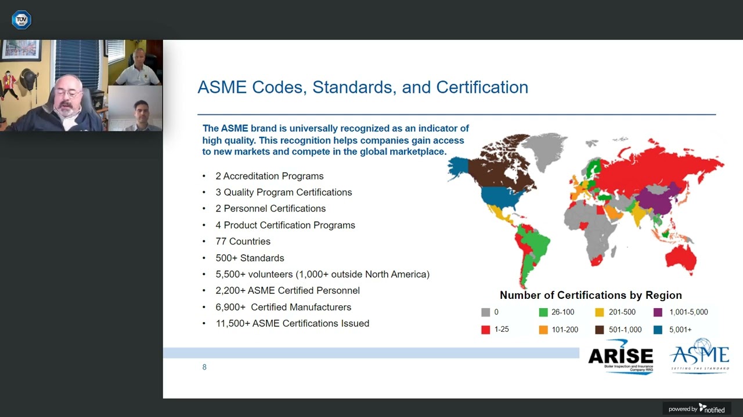The width and height of the screenshot is (743, 417).
Task: Select the main speaker's video thumbnail
Action: 53,85
